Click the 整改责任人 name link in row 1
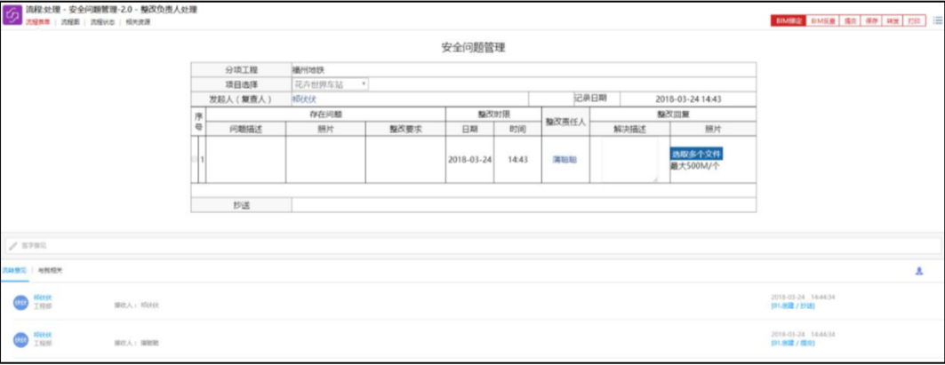 [565, 160]
